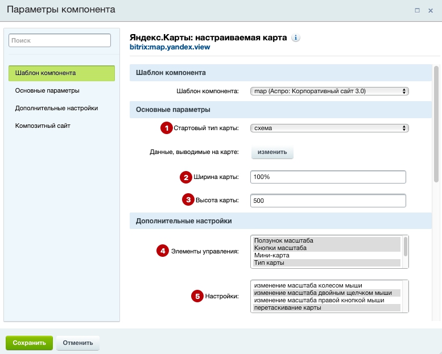
Task: Select Ползунок масштаба in the controls list
Action: pyautogui.click(x=327, y=241)
